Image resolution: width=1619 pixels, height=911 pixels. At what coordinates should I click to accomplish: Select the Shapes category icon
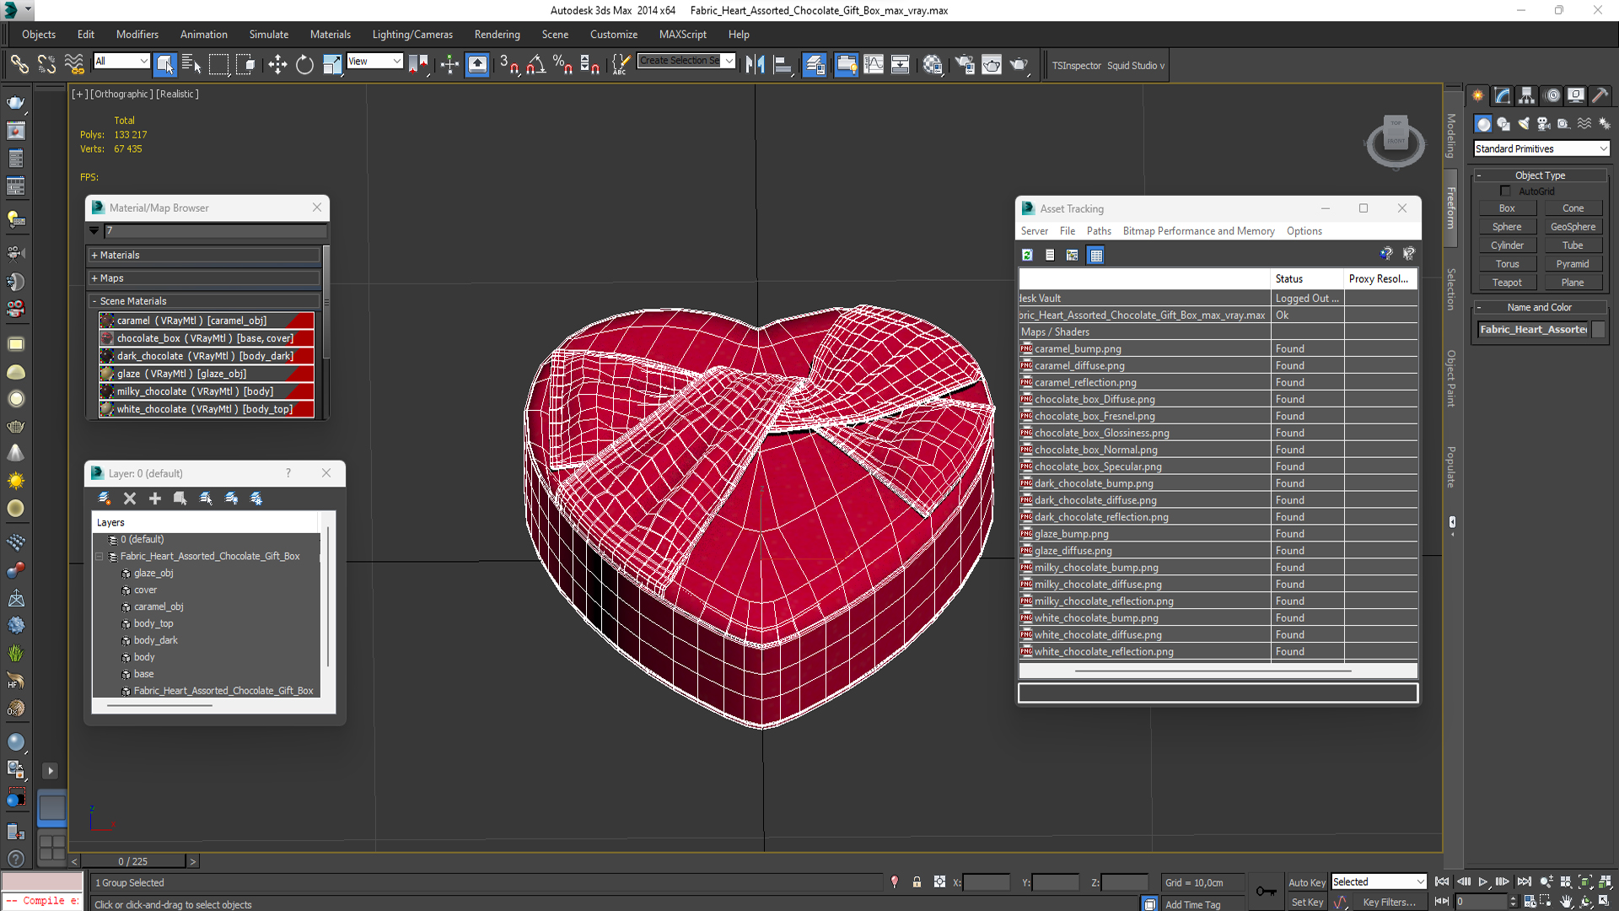click(1503, 123)
